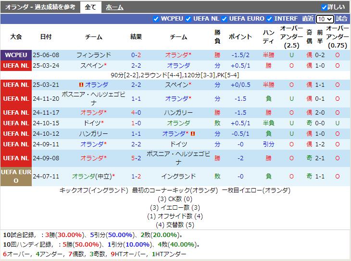This screenshot has width=351, height=261.
Task: Click the 6オーバー 4アンダー summary line
Action: [x=95, y=254]
